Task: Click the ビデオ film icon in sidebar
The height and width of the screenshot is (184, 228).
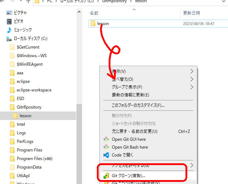Action: click(x=9, y=21)
